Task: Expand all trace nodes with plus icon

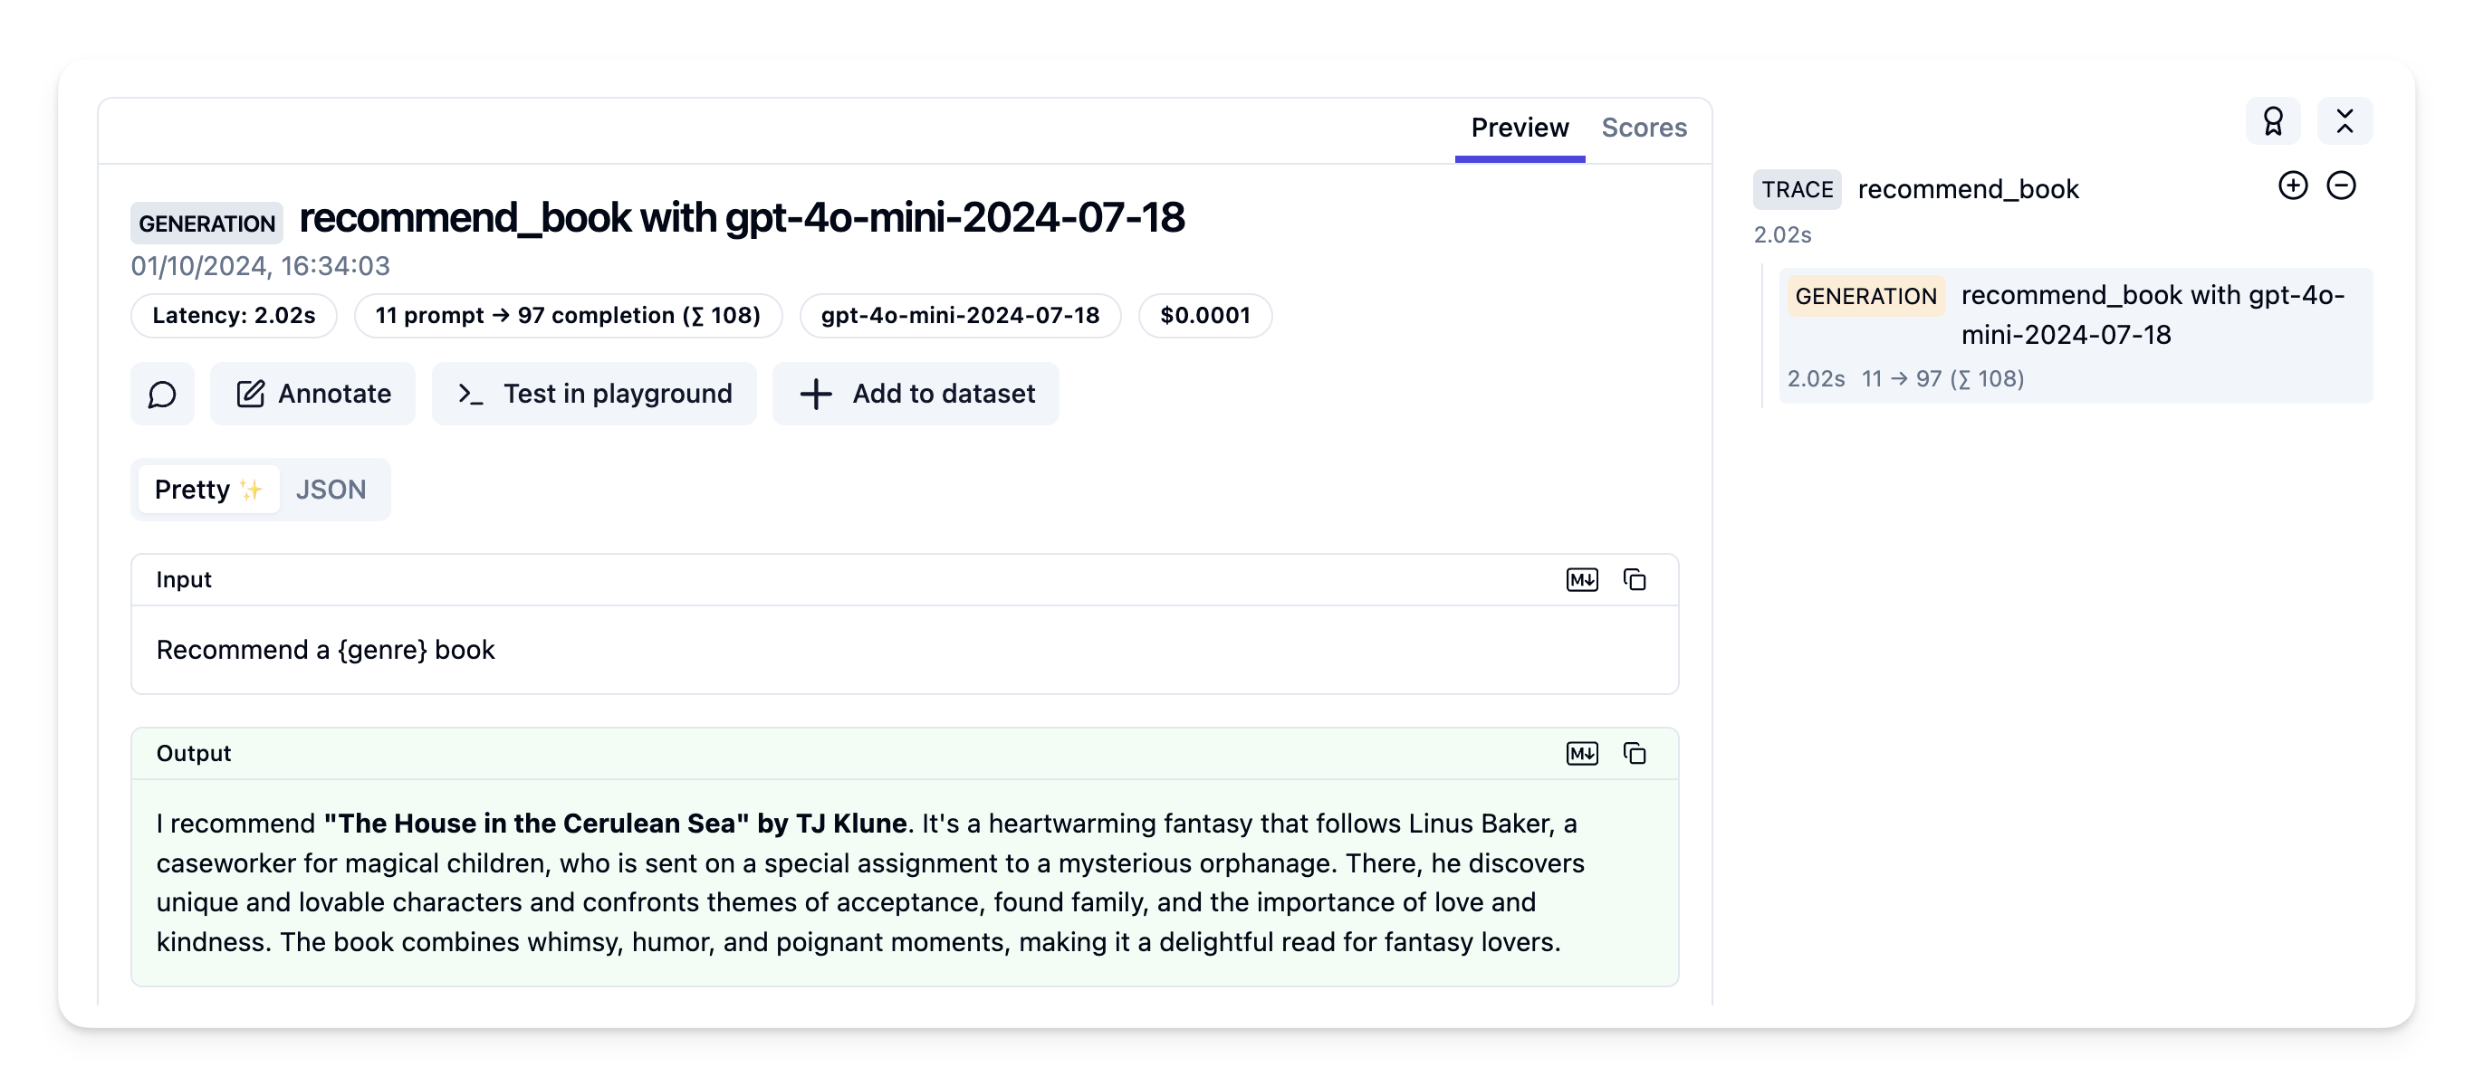Action: click(x=2293, y=186)
